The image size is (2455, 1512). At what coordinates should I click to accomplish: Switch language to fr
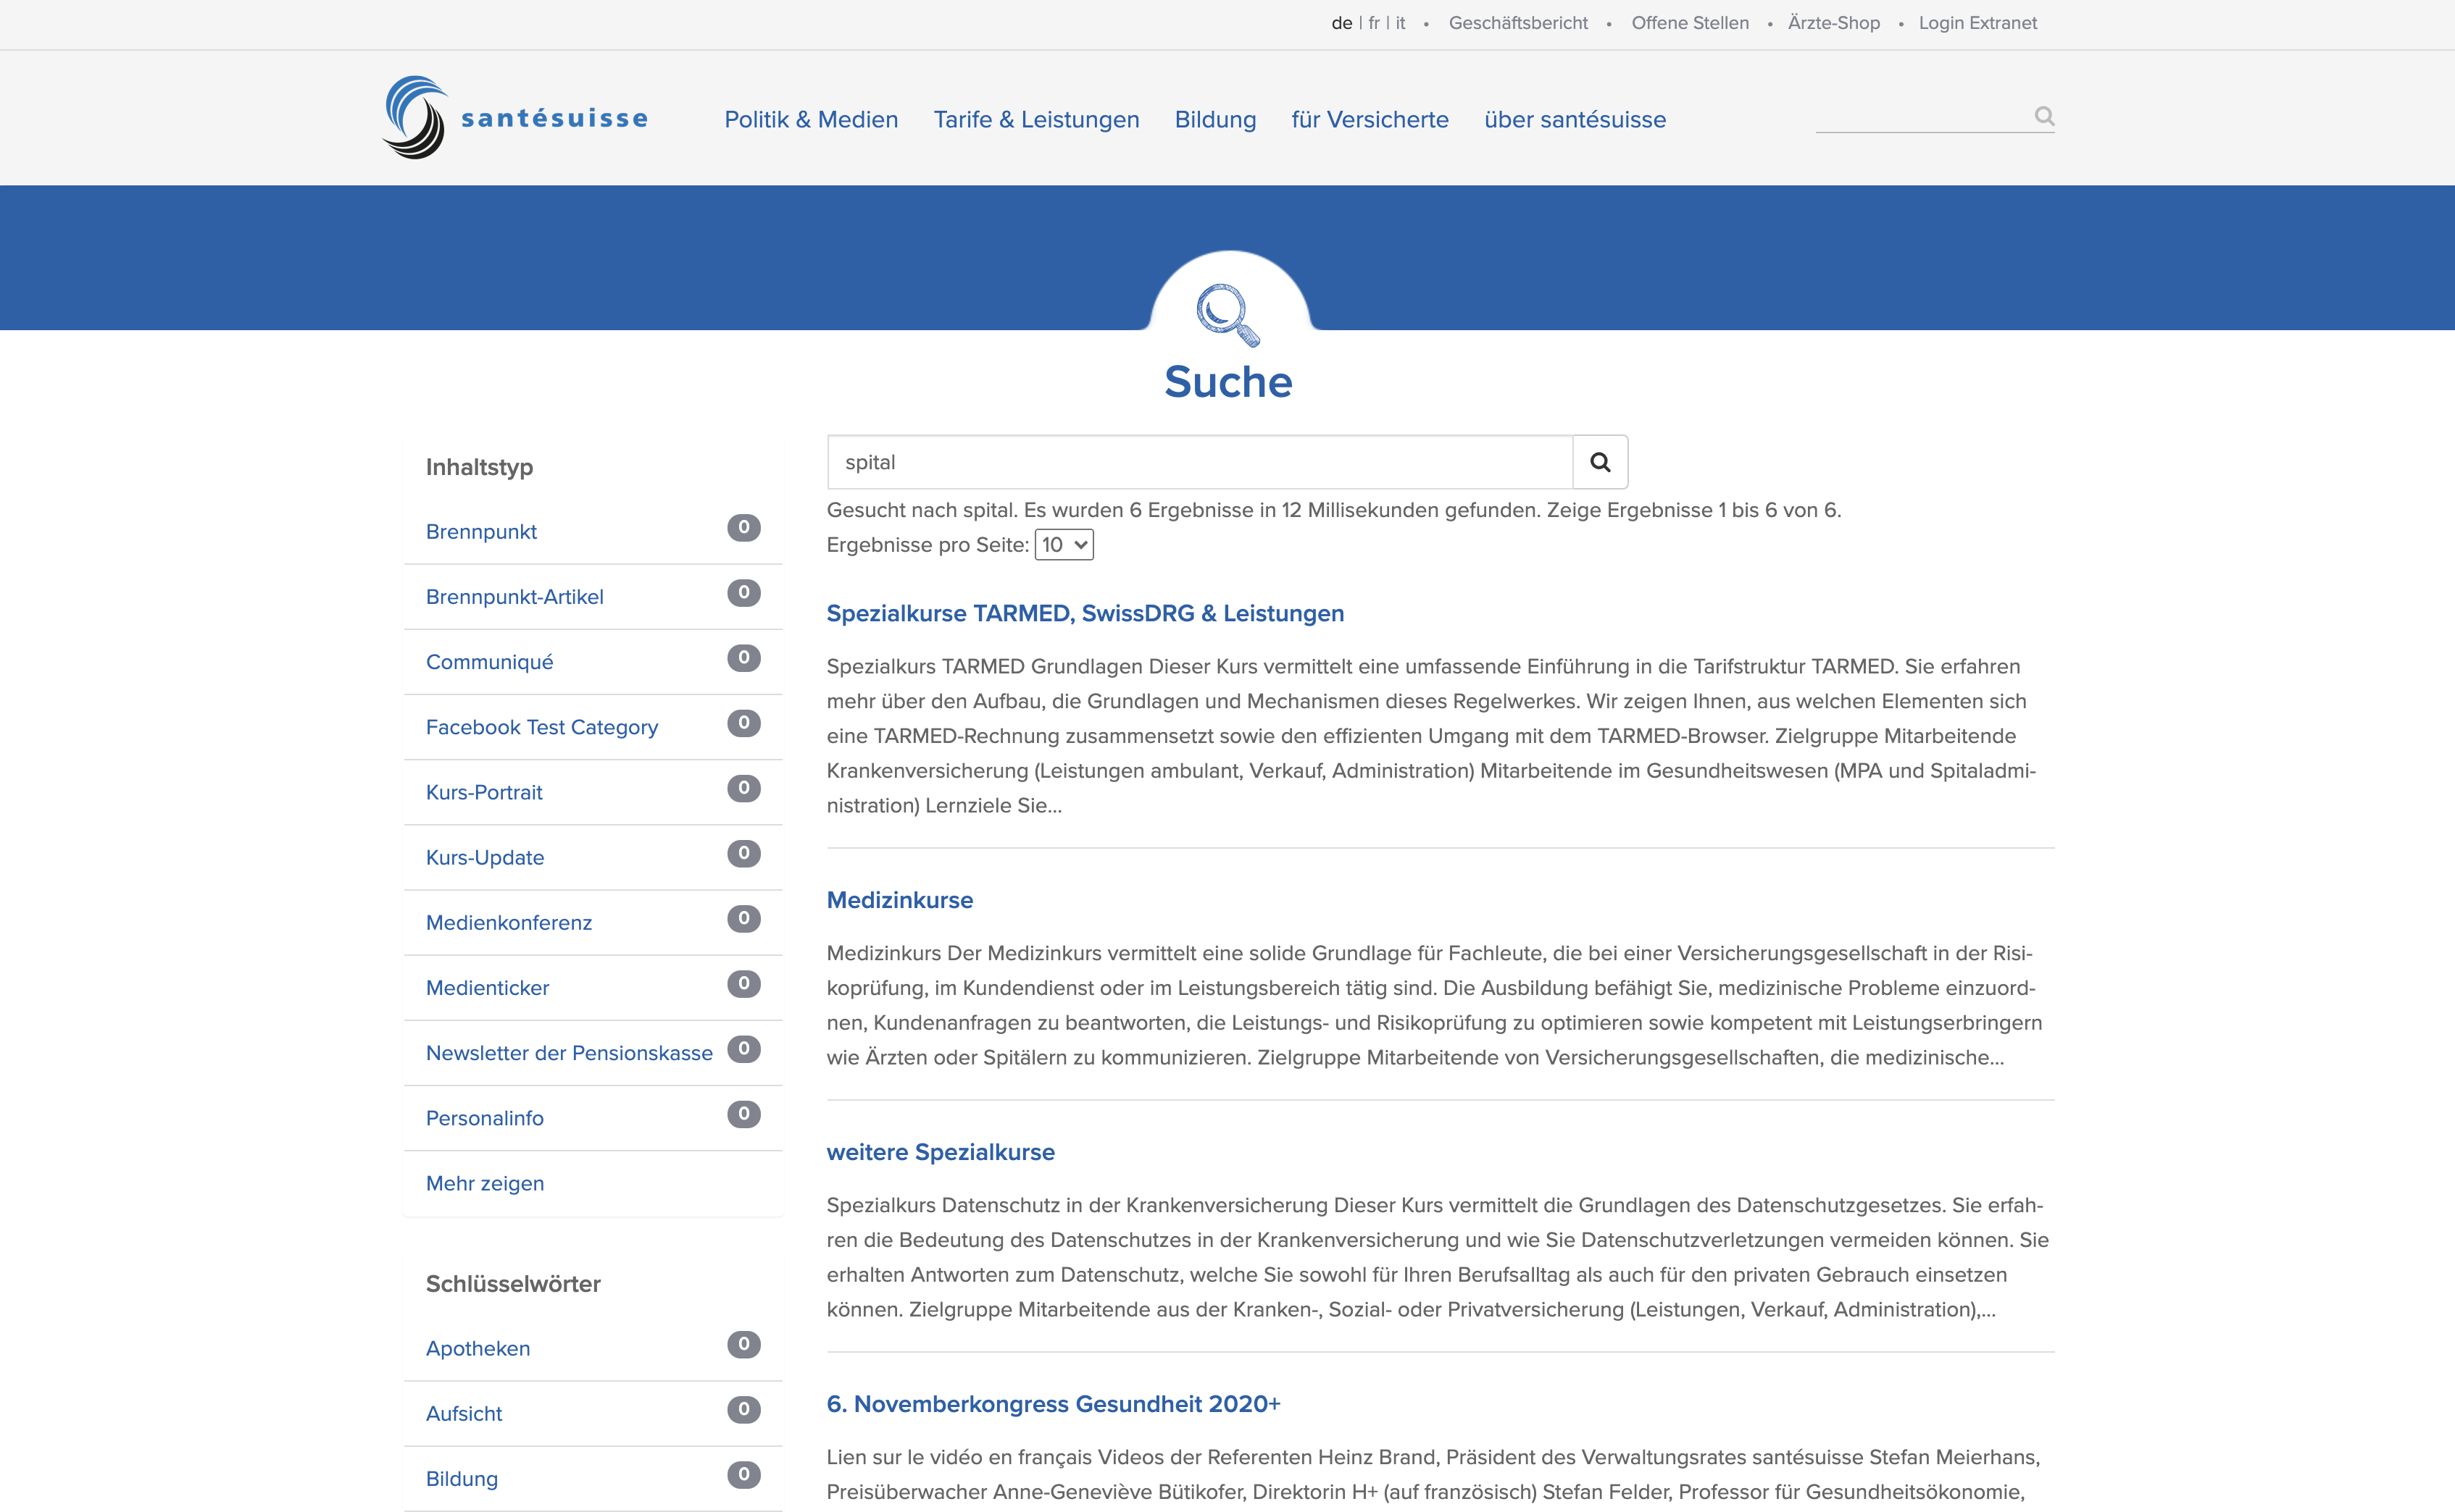[x=1374, y=23]
